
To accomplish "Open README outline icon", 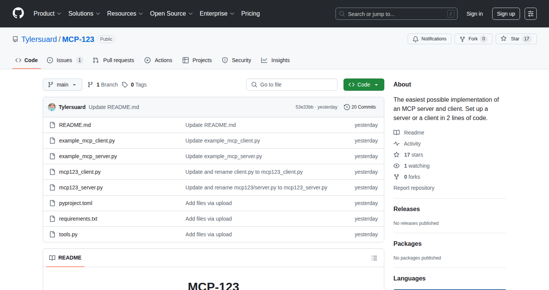I will 374,258.
